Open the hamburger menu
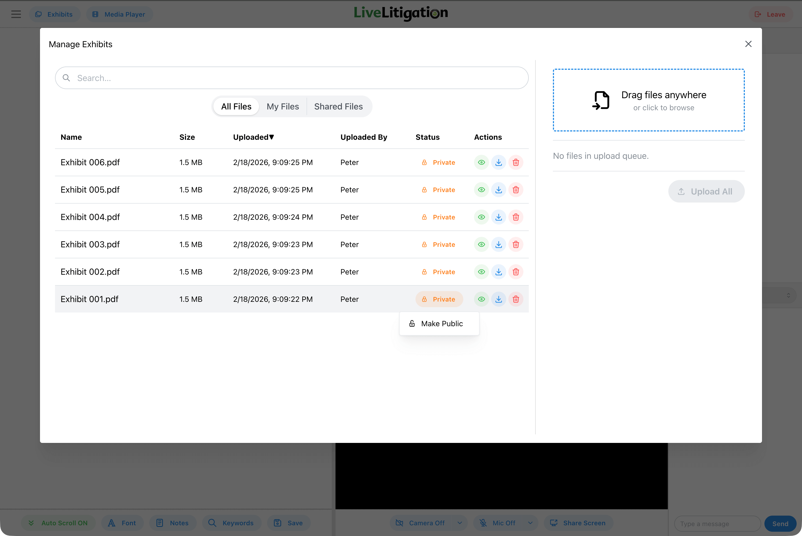The height and width of the screenshot is (536, 802). [16, 14]
